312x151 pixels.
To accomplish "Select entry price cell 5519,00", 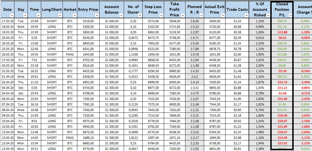I will pyautogui.click(x=88, y=21).
